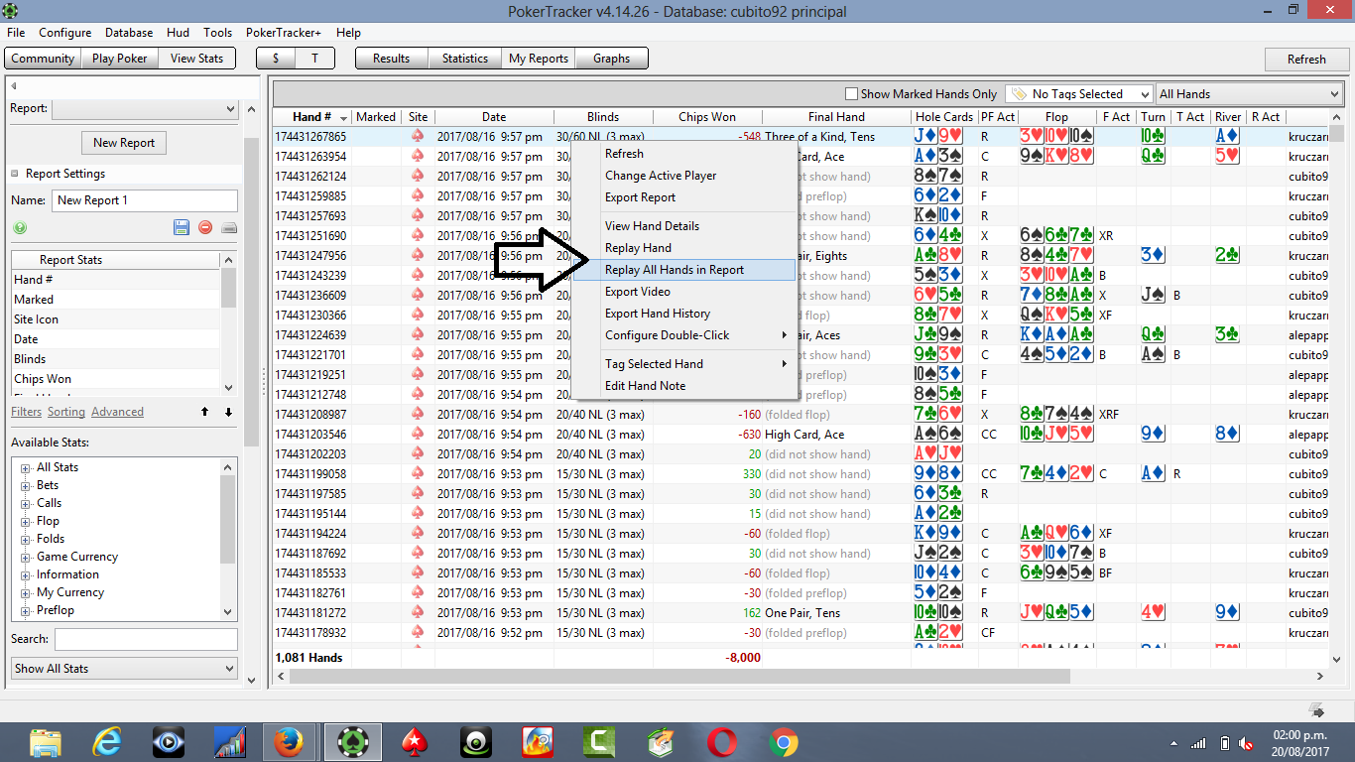1355x762 pixels.
Task: Switch to the Statistics tab
Action: [465, 59]
